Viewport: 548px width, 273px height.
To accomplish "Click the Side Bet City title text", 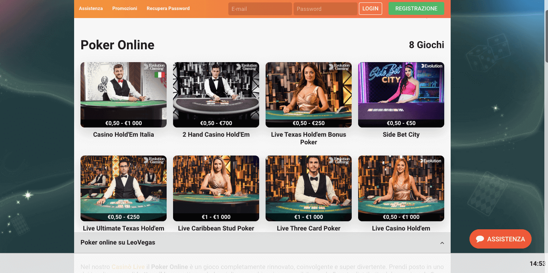I will click(401, 135).
